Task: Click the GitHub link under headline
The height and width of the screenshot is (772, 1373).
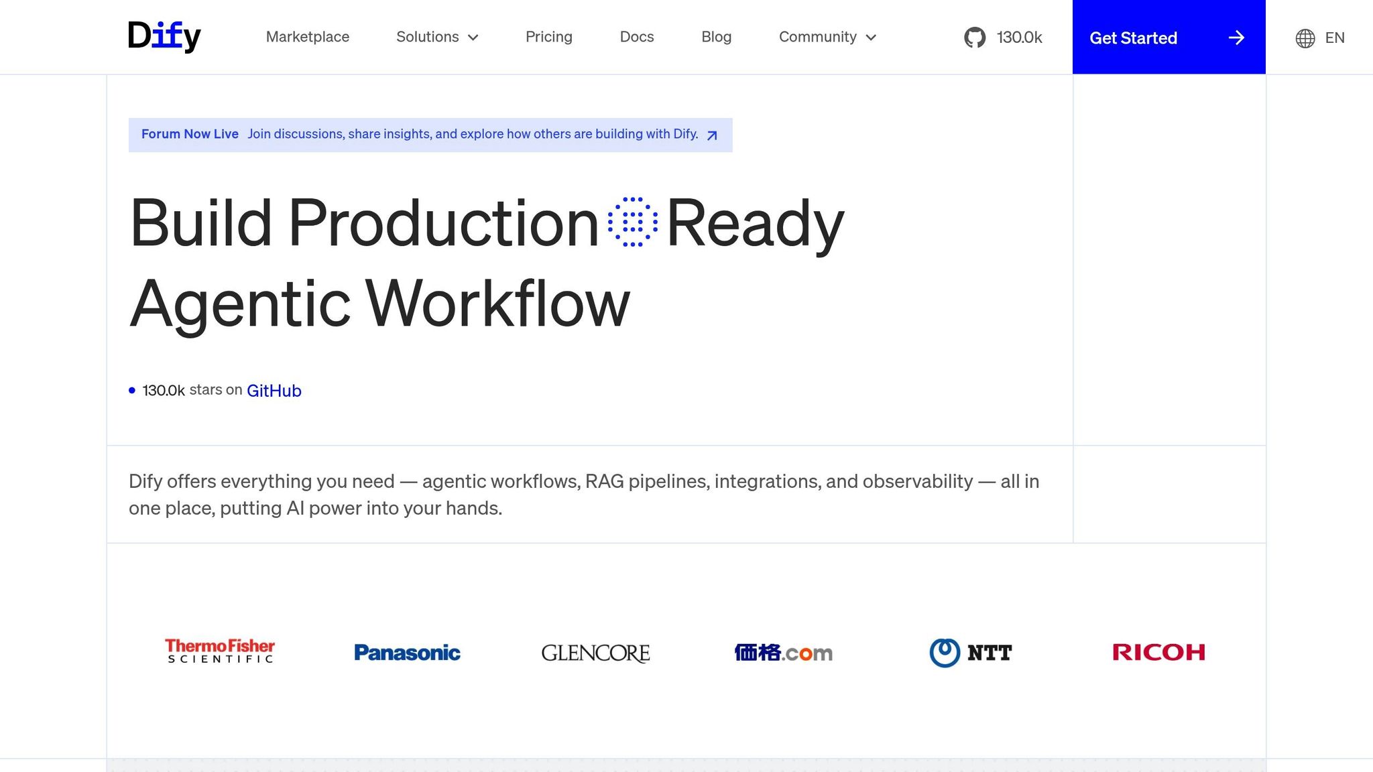Action: (274, 391)
